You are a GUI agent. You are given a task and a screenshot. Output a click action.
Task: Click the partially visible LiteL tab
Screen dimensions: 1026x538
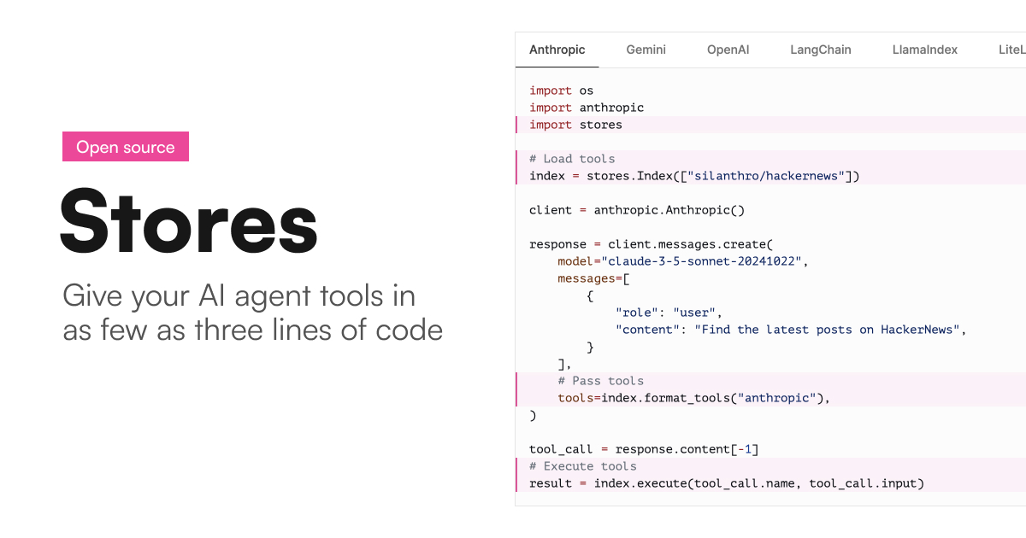[1011, 50]
